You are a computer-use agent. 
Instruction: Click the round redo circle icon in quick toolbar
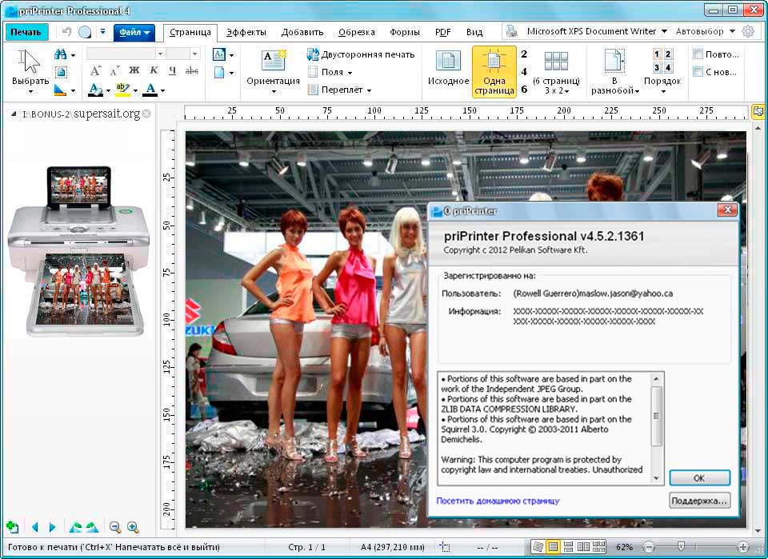86,32
